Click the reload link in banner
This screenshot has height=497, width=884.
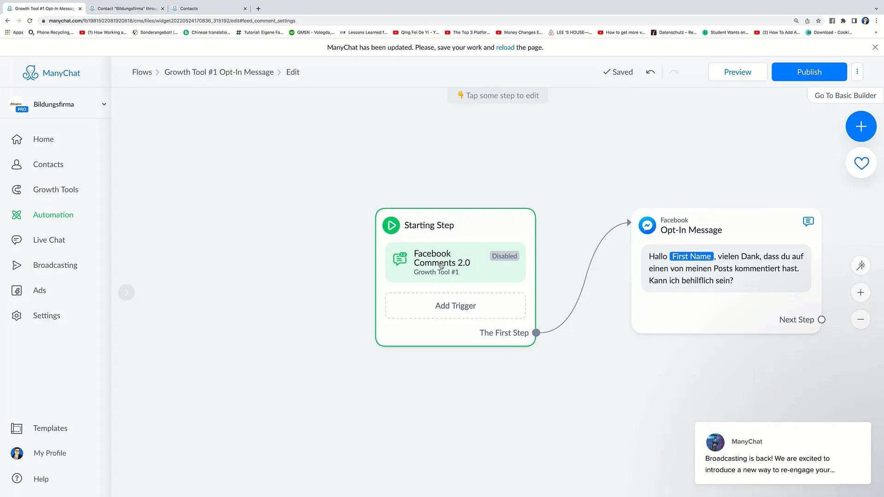[x=505, y=47]
